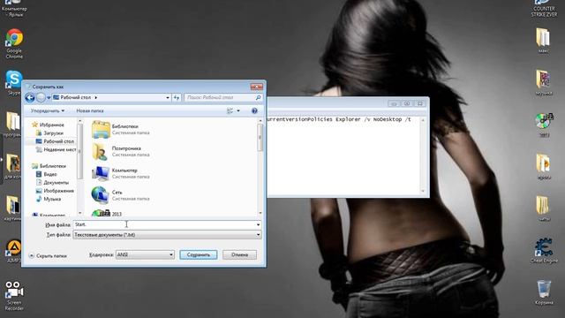Open the Recycle Bin on the desktop
565x318 pixels.
pyautogui.click(x=544, y=292)
